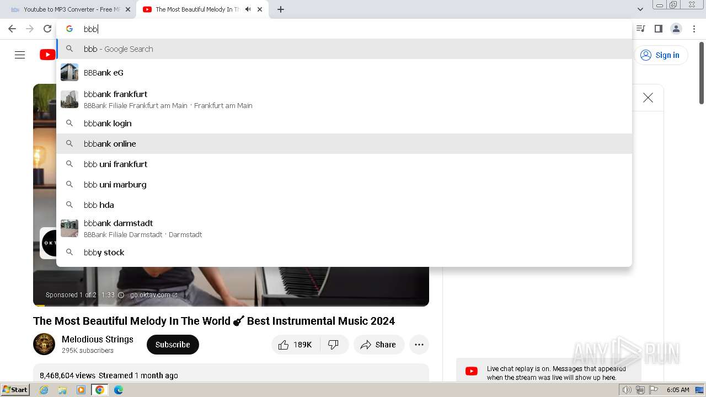Open the YouTube hamburger guide menu

point(20,55)
